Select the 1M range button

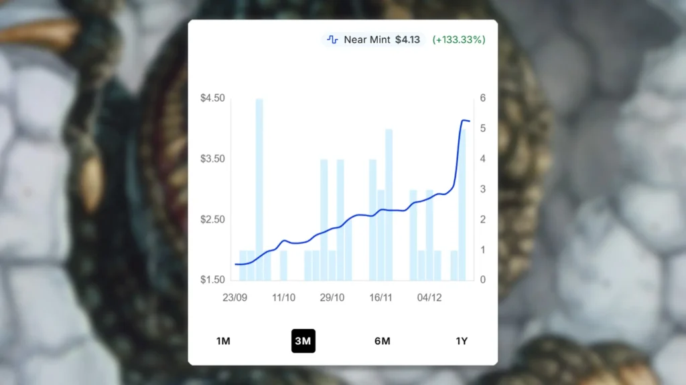[223, 341]
